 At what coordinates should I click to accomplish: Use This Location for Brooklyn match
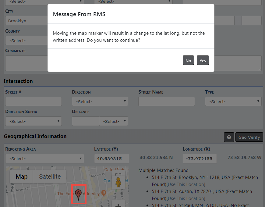pos(186,184)
